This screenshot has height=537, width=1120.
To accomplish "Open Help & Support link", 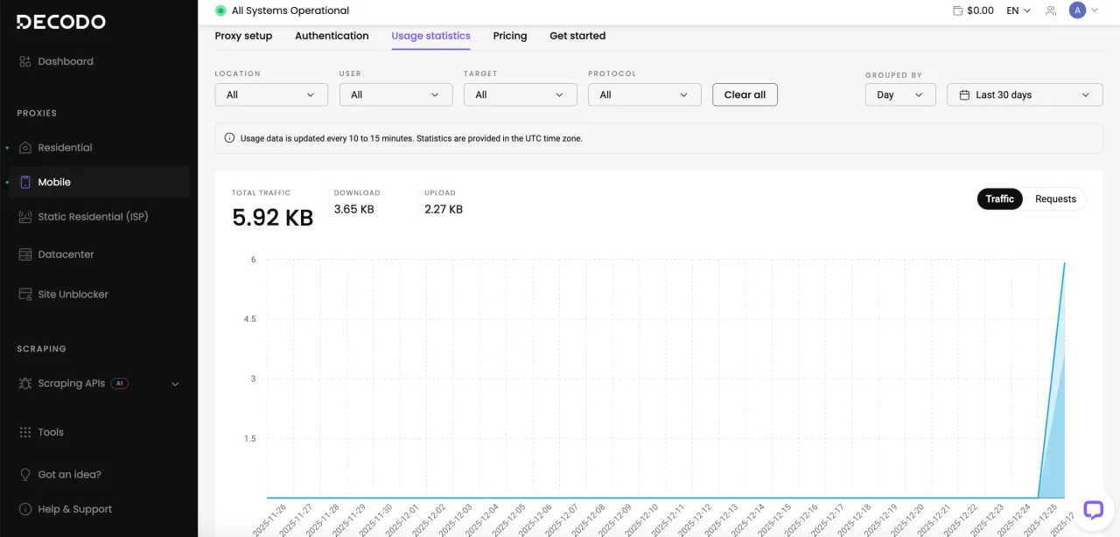I will [74, 509].
